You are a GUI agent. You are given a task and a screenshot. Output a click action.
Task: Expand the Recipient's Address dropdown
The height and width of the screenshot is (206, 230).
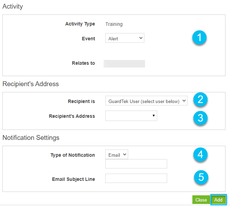point(131,116)
